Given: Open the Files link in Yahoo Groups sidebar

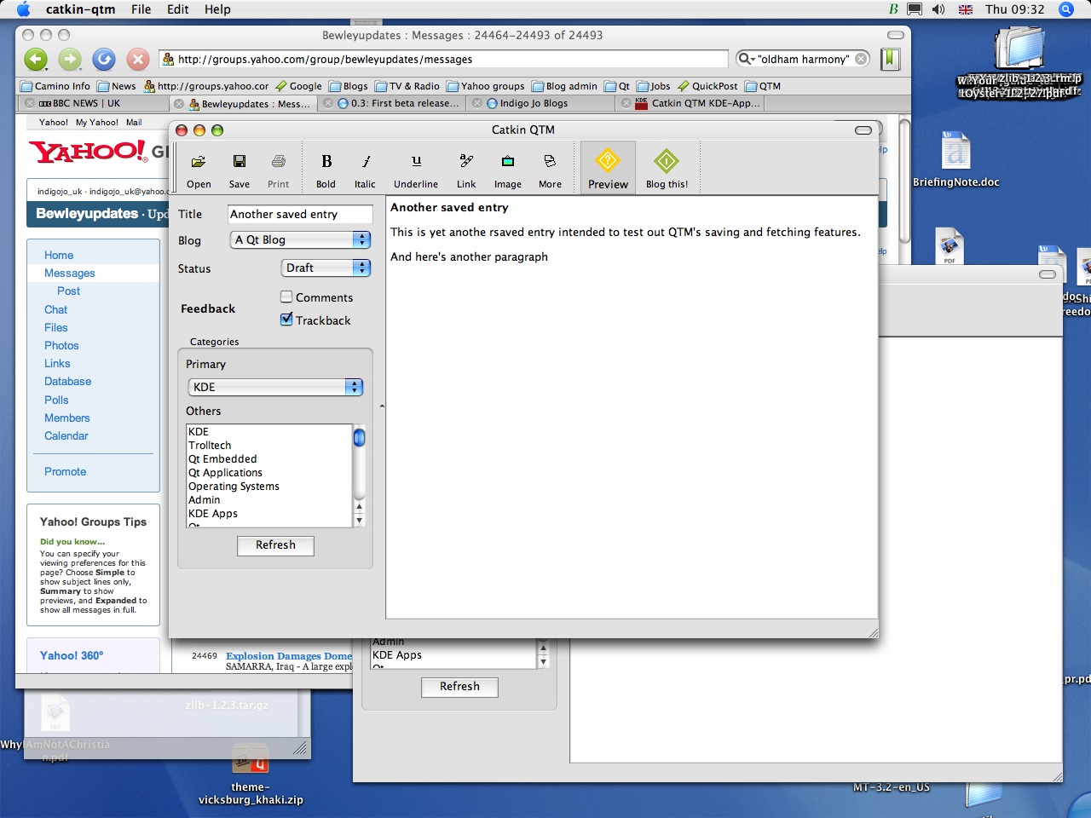Looking at the screenshot, I should (x=56, y=328).
